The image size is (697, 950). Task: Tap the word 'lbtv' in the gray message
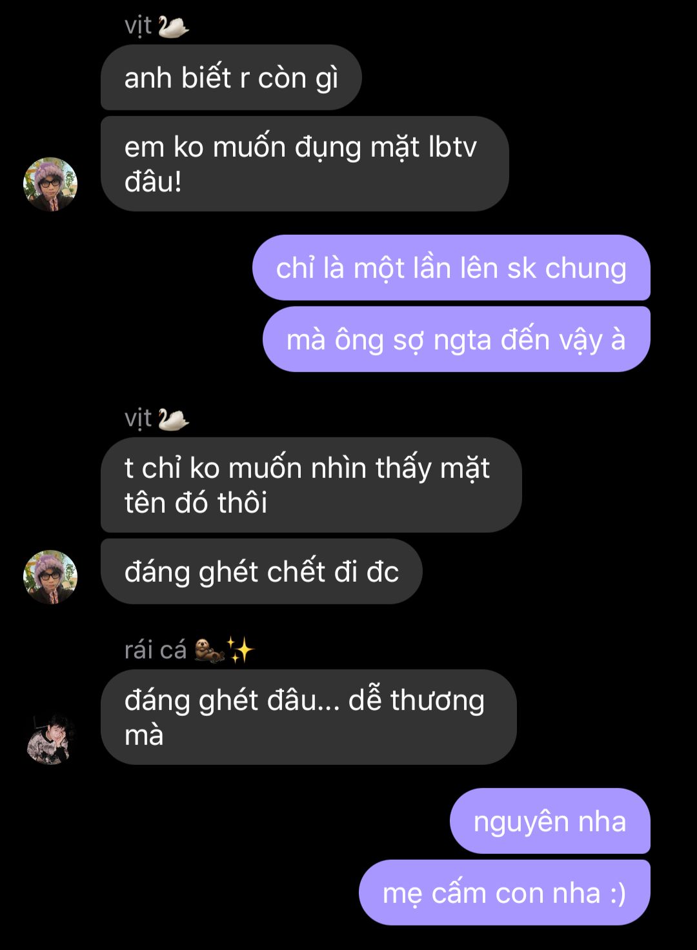pos(452,147)
